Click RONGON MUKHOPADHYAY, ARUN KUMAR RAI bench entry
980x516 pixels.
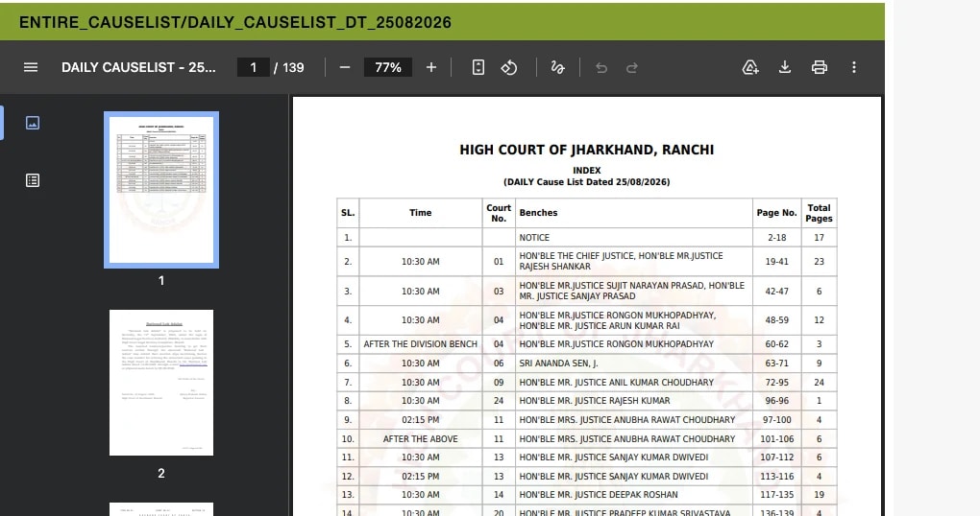click(x=634, y=320)
